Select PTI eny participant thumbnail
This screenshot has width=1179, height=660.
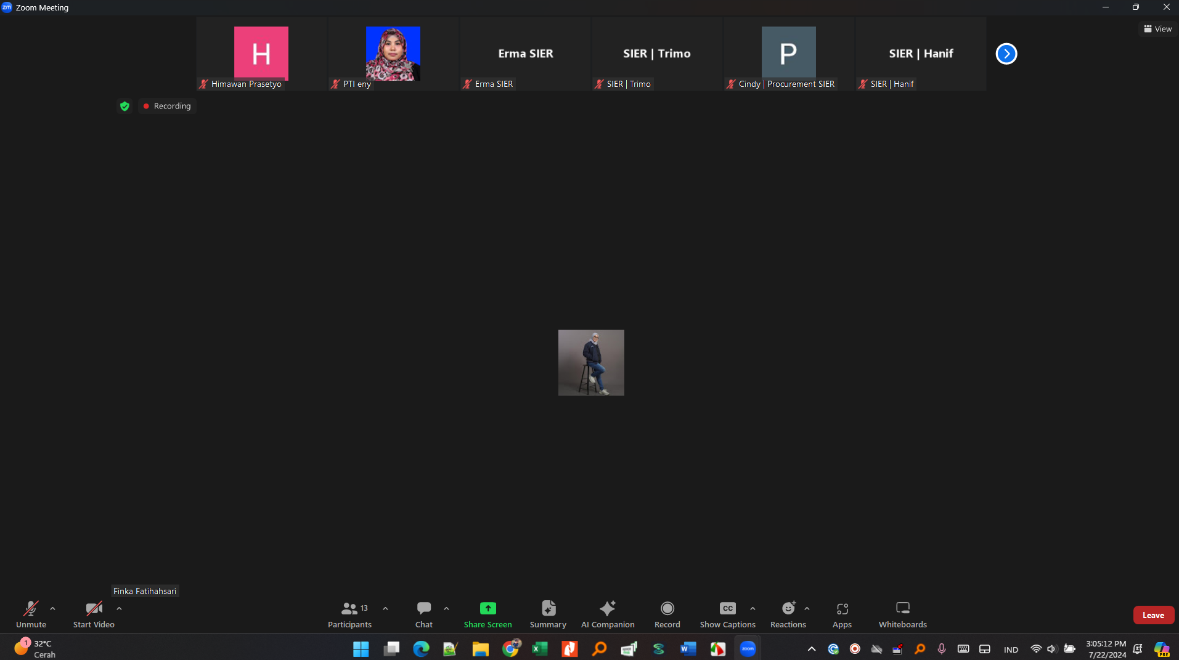(393, 54)
